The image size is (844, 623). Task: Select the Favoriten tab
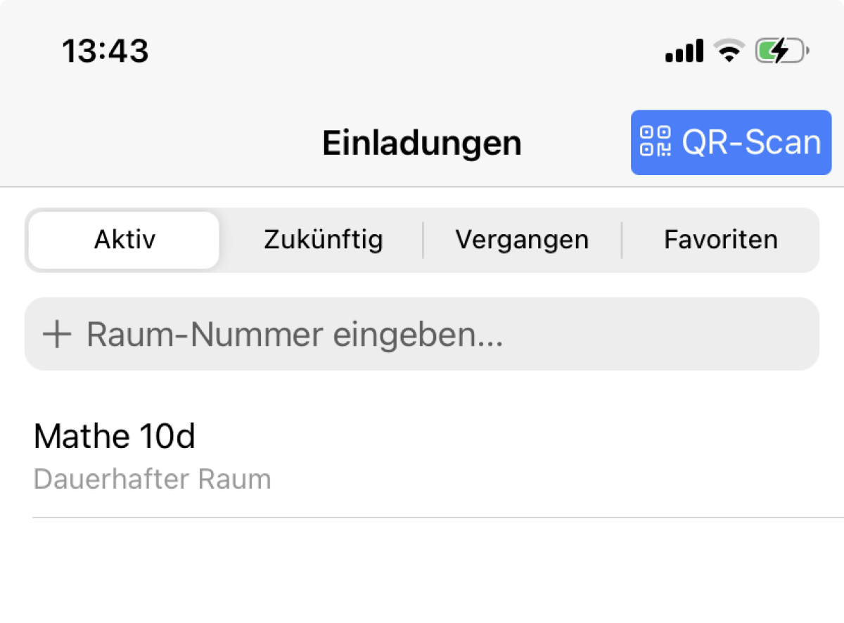(x=720, y=240)
